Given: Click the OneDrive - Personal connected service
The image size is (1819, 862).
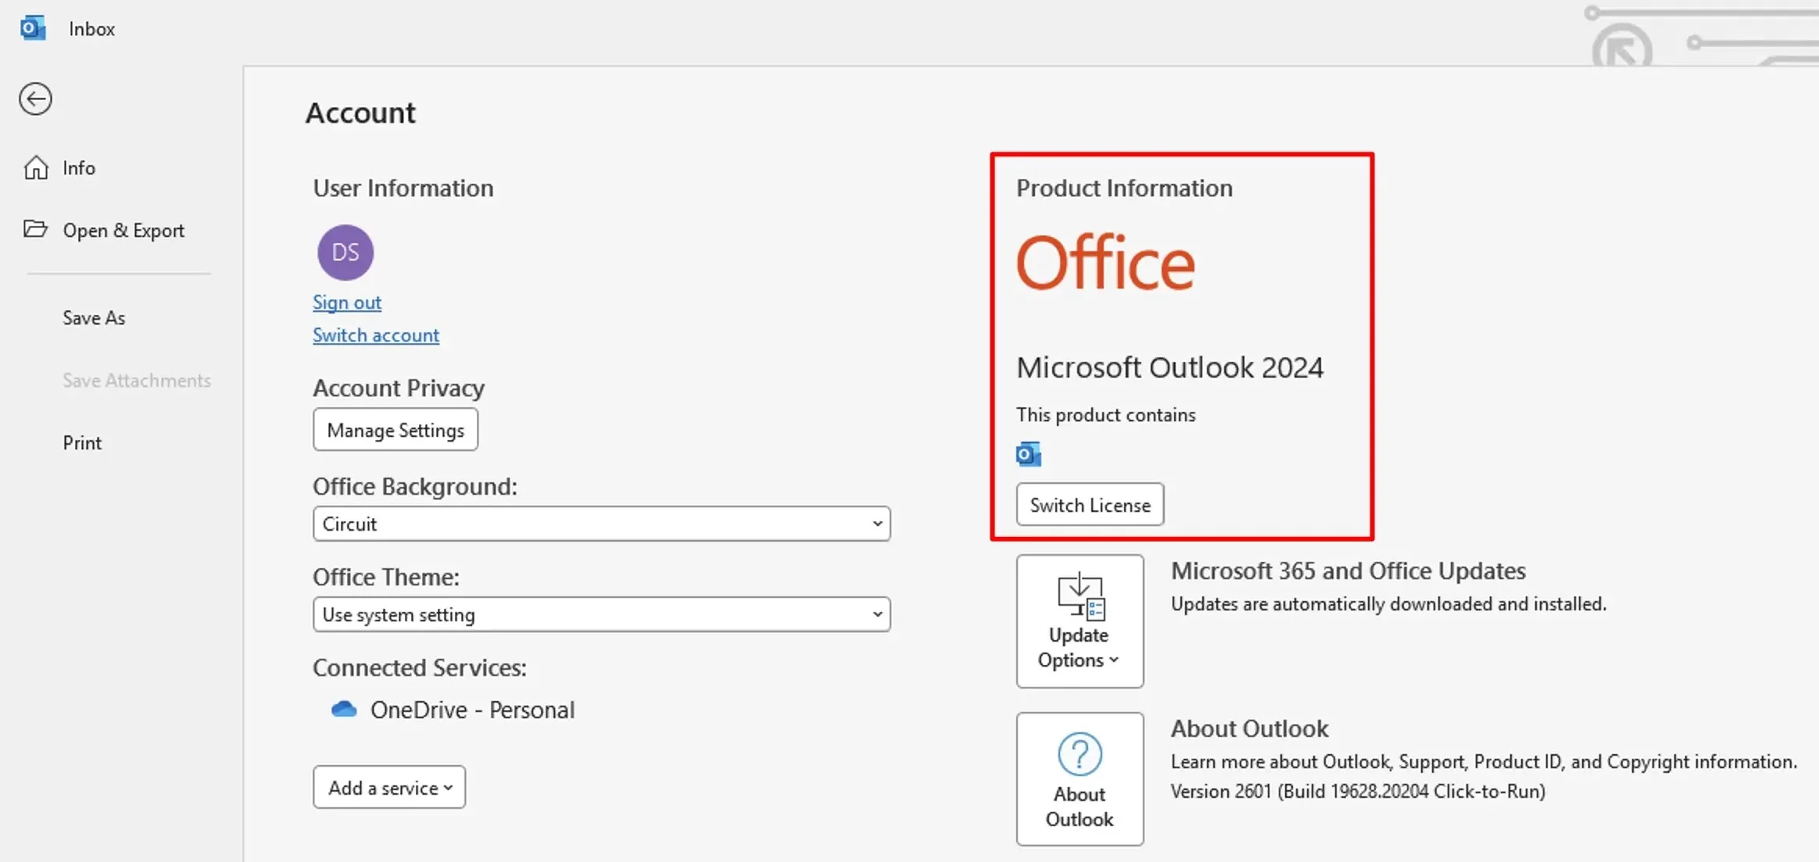Looking at the screenshot, I should pos(472,710).
